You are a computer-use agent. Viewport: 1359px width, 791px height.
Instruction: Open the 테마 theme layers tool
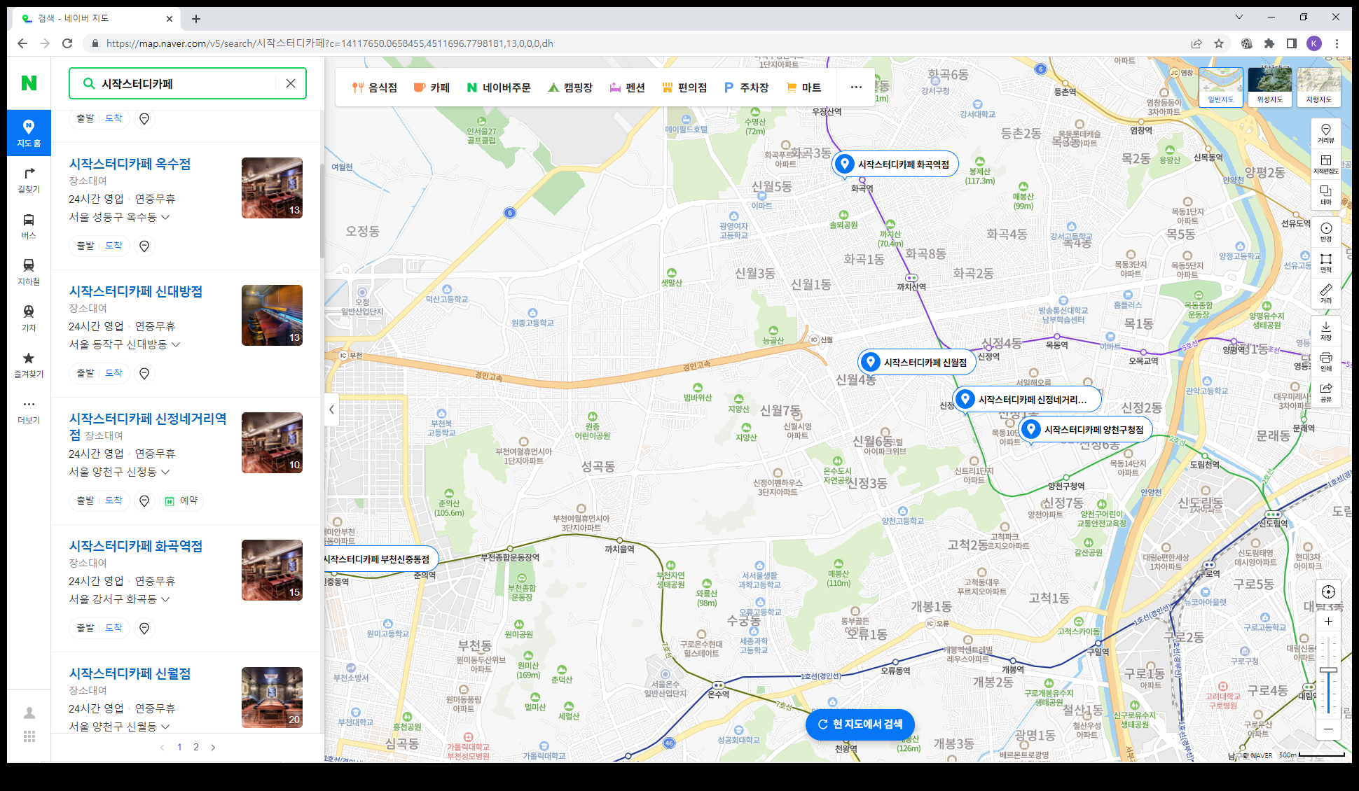pyautogui.click(x=1326, y=195)
